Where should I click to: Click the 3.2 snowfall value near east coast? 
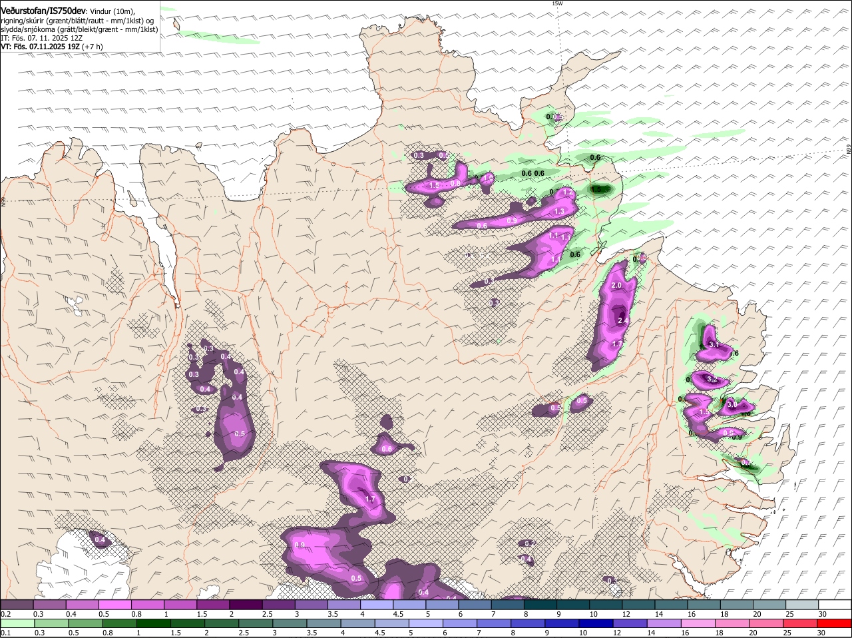coord(712,380)
